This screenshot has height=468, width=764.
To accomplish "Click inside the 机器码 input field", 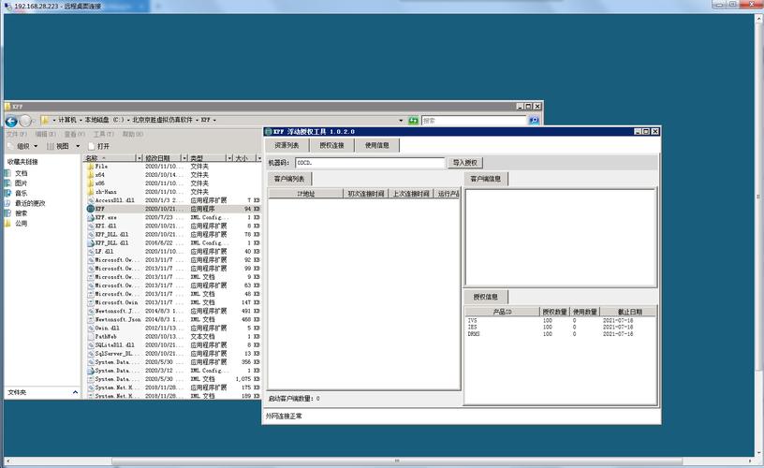I will 371,163.
